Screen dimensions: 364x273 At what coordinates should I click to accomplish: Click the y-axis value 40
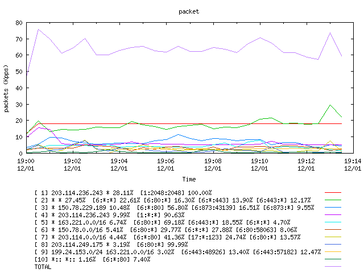19,88
